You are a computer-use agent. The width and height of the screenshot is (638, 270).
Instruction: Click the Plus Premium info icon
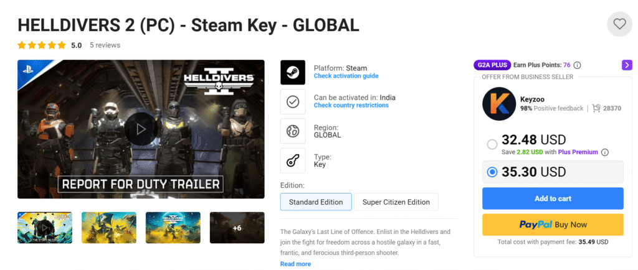point(604,152)
